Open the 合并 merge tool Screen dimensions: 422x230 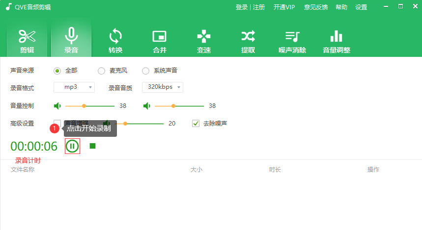(160, 40)
